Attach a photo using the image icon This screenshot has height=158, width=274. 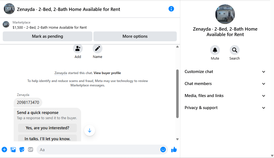click(13, 150)
